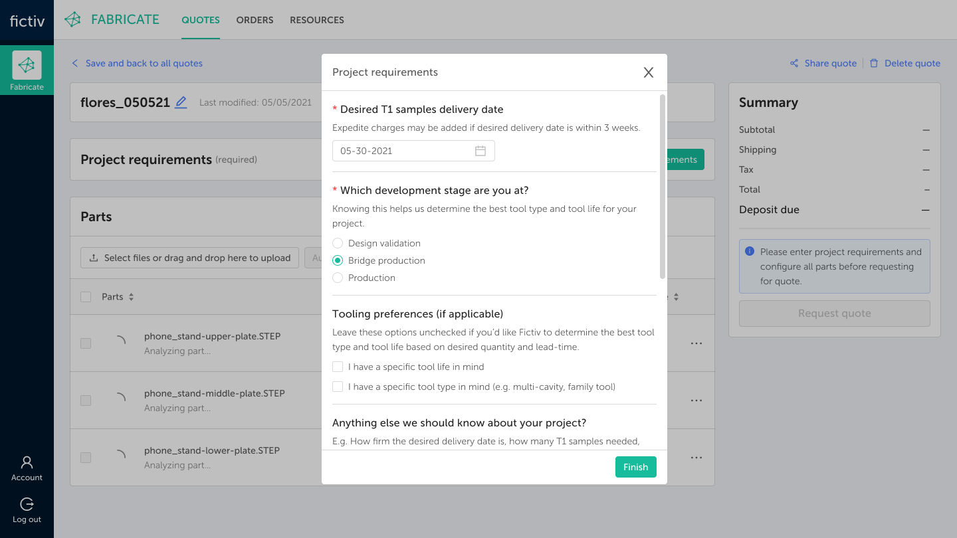Sort by the Parts column arrows
This screenshot has height=538, width=957.
[x=131, y=297]
